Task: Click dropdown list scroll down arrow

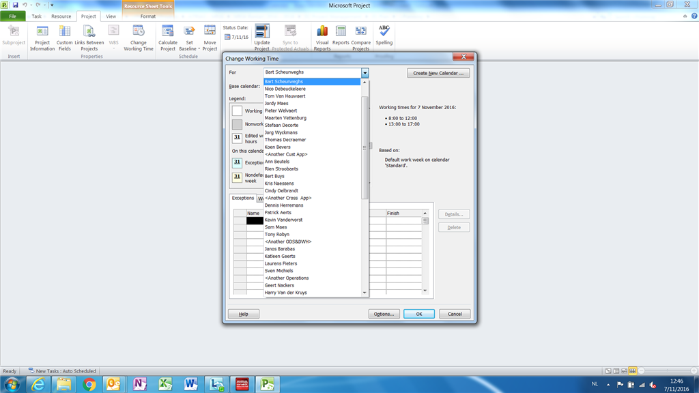Action: tap(365, 293)
